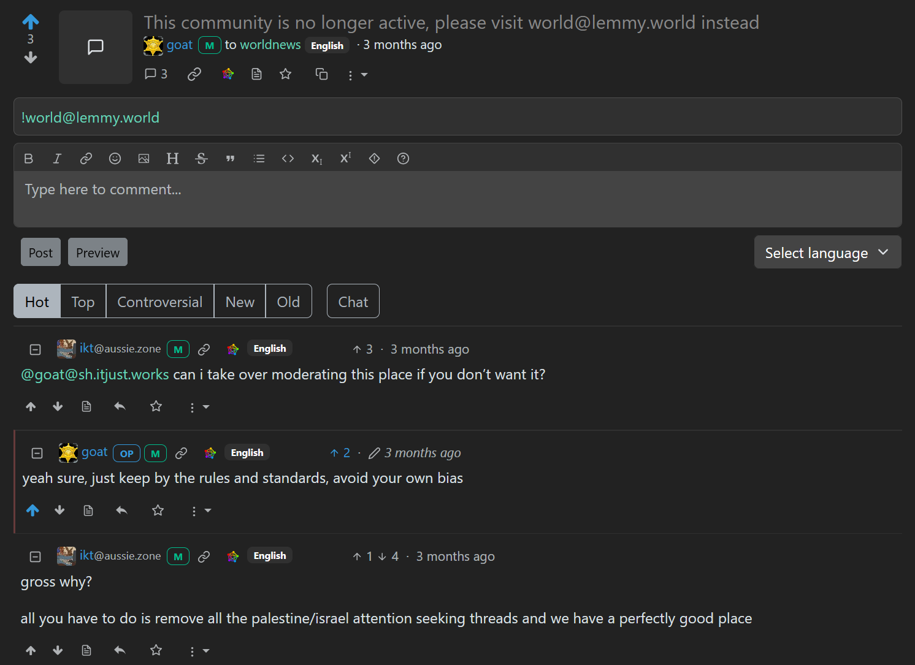The height and width of the screenshot is (665, 915).
Task: Click the bold formatting icon in the editor
Action: click(28, 159)
